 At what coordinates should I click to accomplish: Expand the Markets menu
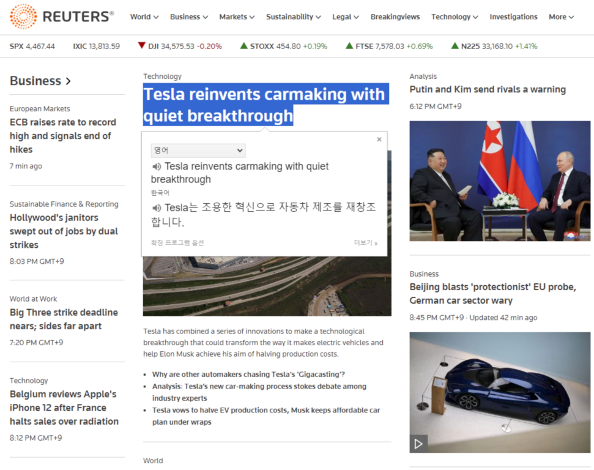[x=237, y=17]
